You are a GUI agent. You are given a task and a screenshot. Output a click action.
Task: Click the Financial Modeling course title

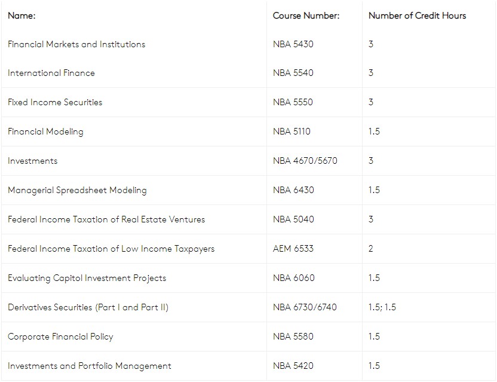45,132
